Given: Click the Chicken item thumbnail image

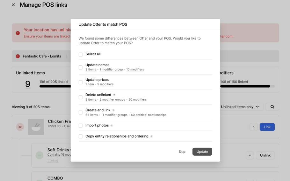Looking at the screenshot, I should click(36, 127).
